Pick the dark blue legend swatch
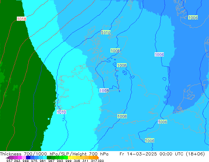Viewport: 209px width, 162px height. coord(28,157)
